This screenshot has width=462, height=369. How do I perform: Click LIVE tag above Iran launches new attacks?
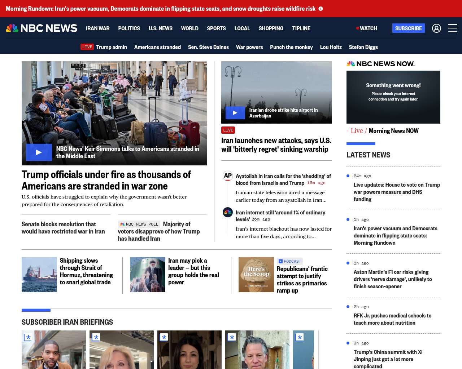coord(228,130)
